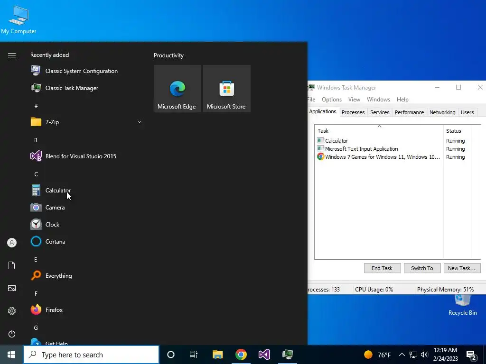Image resolution: width=486 pixels, height=364 pixels.
Task: Click the Switch To button
Action: coord(422,268)
